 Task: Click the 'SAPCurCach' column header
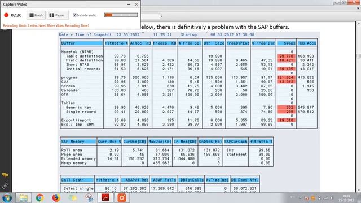(x=236, y=142)
